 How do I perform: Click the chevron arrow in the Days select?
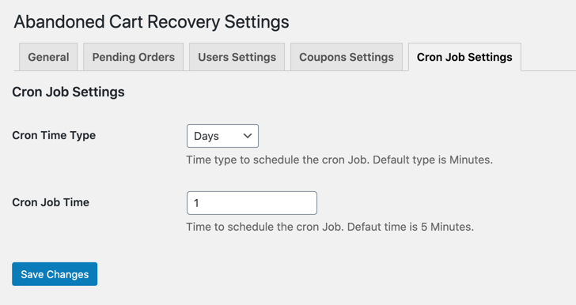pyautogui.click(x=248, y=136)
